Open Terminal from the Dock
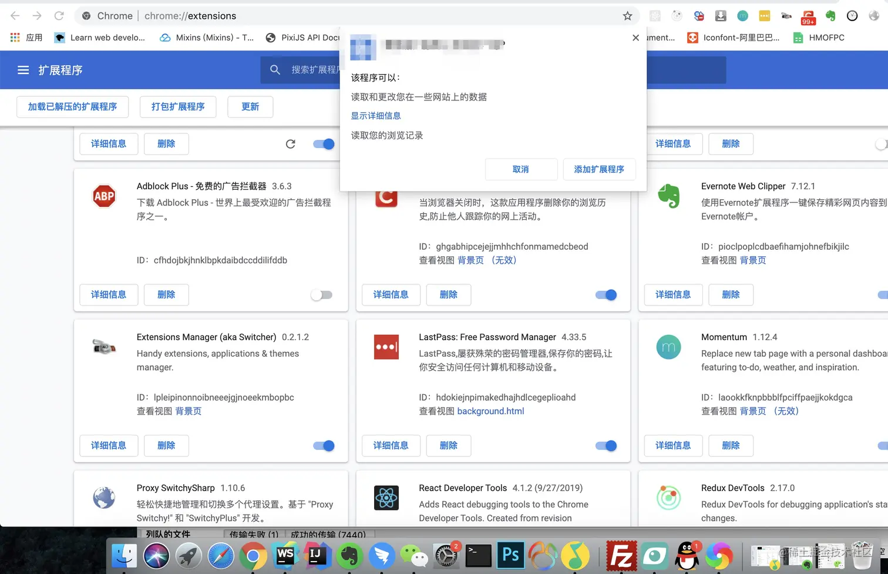The width and height of the screenshot is (888, 574). (x=478, y=555)
